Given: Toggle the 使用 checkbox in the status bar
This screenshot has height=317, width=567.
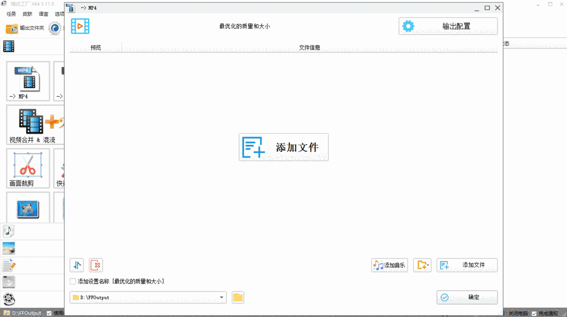Looking at the screenshot, I should coord(49,313).
